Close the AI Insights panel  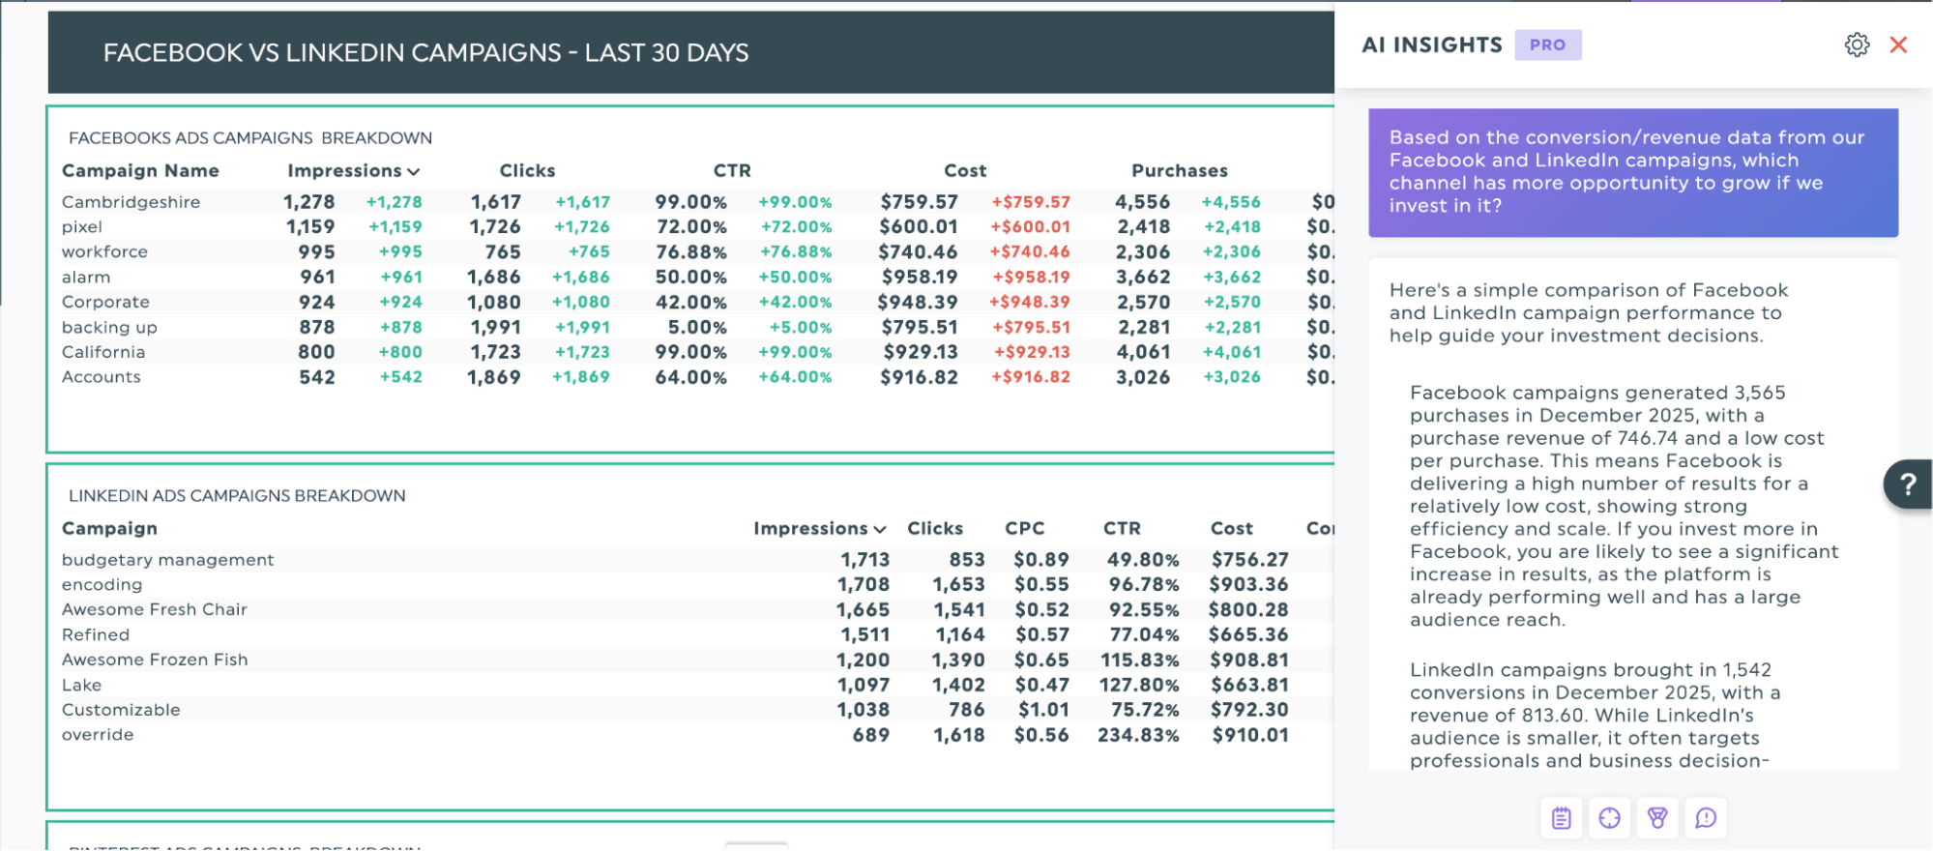coord(1898,45)
